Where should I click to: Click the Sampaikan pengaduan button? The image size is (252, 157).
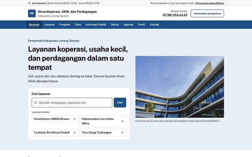point(207,14)
